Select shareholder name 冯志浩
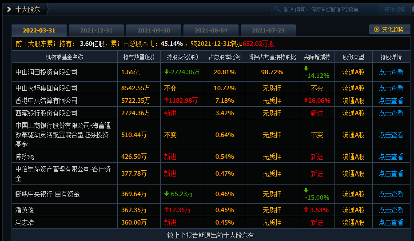The height and width of the screenshot is (241, 414). (x=24, y=222)
